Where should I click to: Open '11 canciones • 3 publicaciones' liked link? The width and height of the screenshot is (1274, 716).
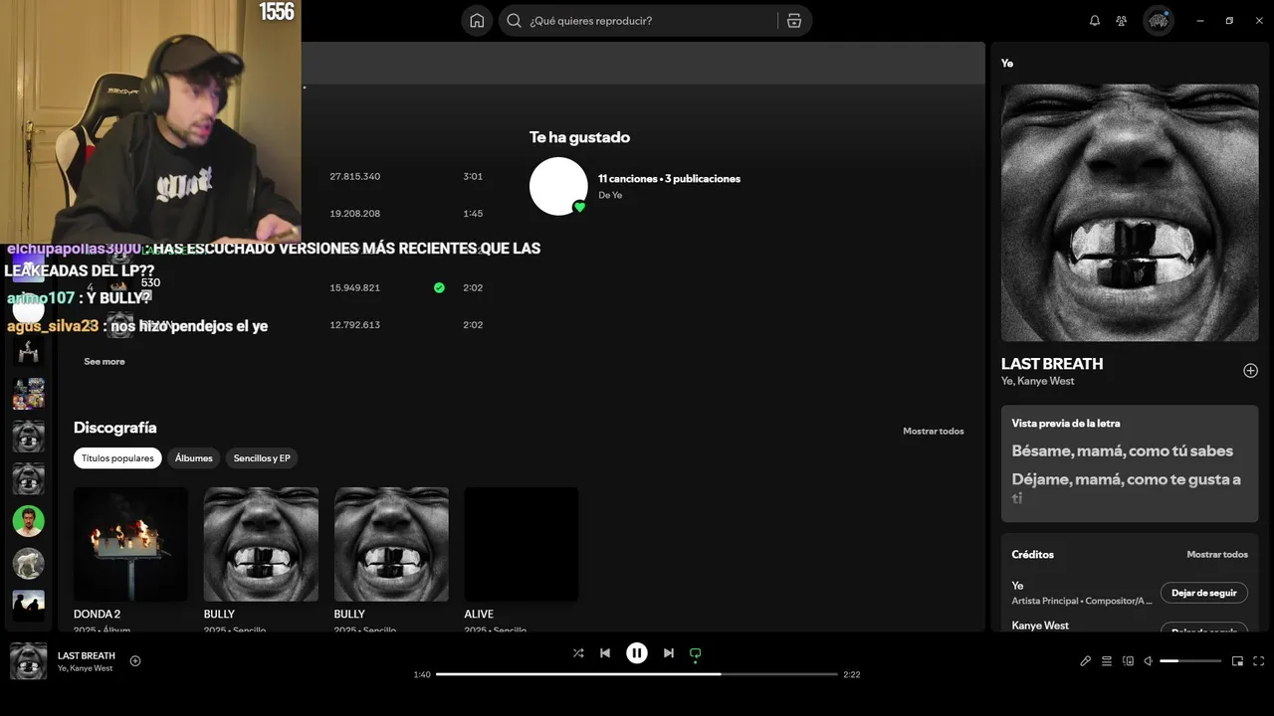(669, 179)
